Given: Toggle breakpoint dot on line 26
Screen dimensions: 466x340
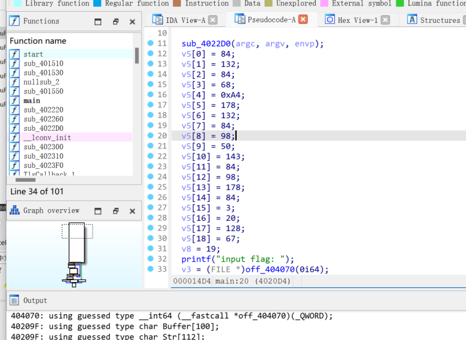Looking at the screenshot, I should (x=150, y=197).
